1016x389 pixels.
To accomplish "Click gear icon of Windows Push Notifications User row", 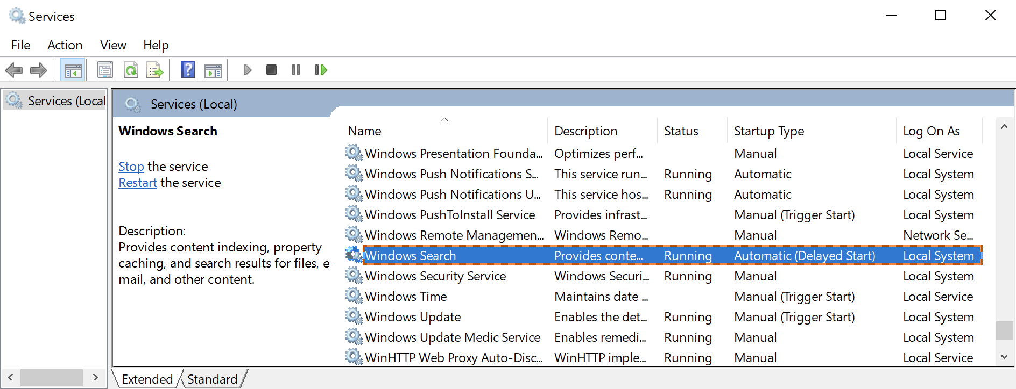I will coord(354,194).
